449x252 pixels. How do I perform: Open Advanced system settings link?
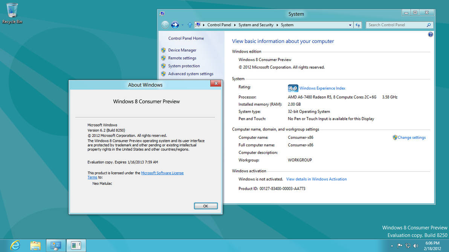[x=191, y=74]
